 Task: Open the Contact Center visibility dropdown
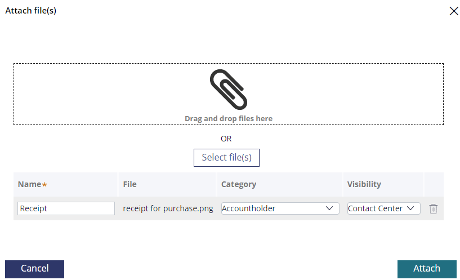384,208
